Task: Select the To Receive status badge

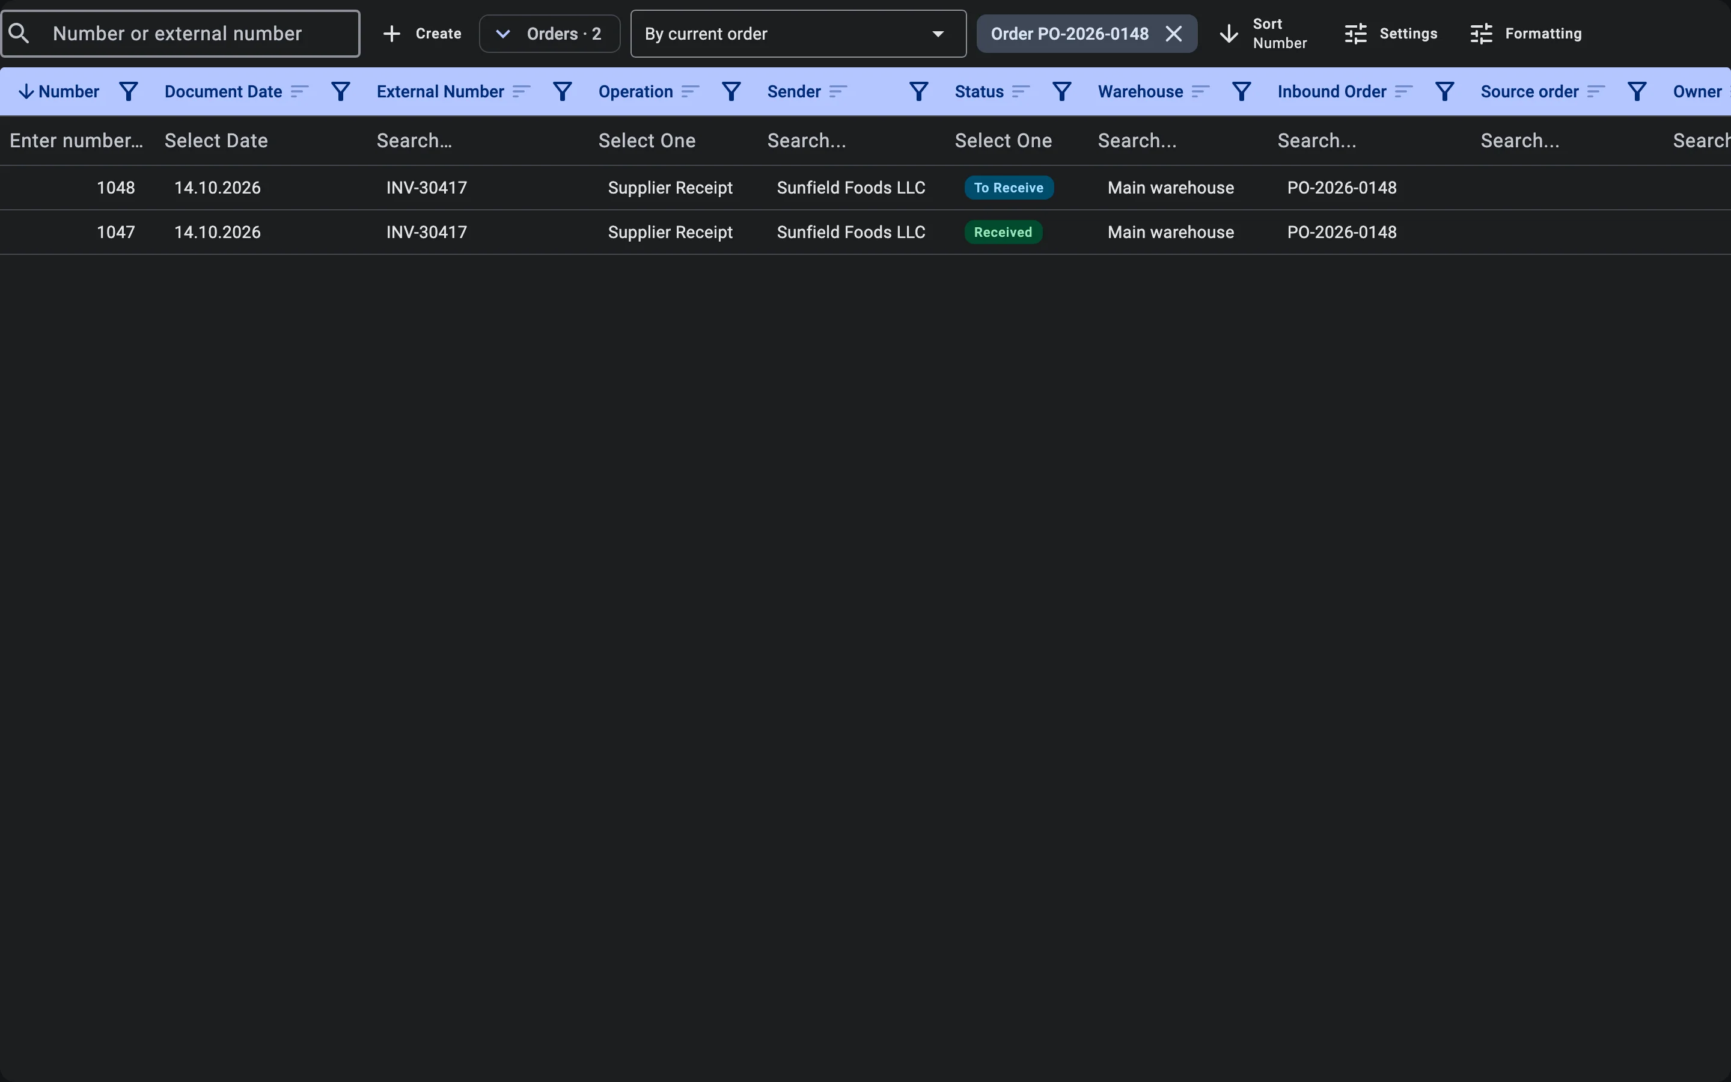Action: tap(1009, 188)
